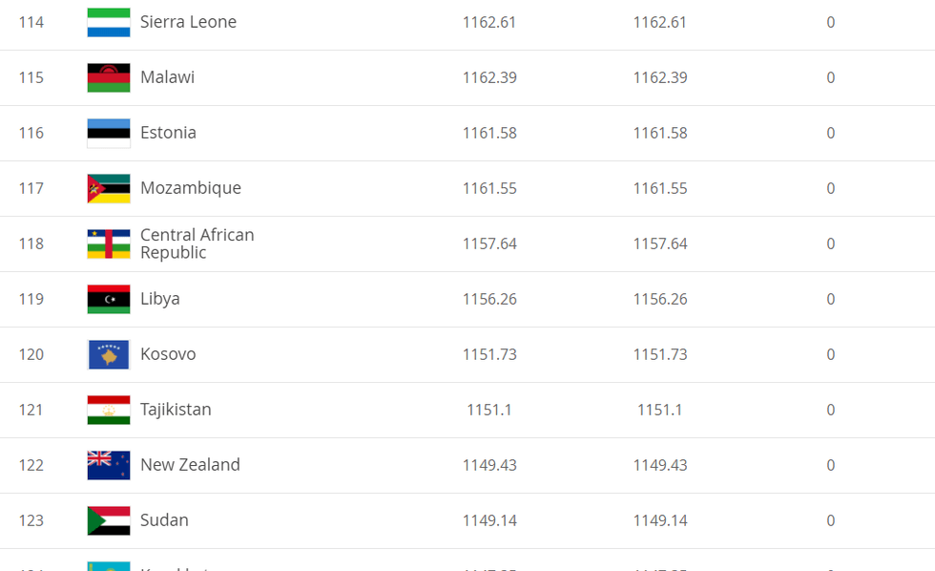Click Tajikistan's 1151.1 total points value
Screen dimensions: 935x571
[489, 410]
